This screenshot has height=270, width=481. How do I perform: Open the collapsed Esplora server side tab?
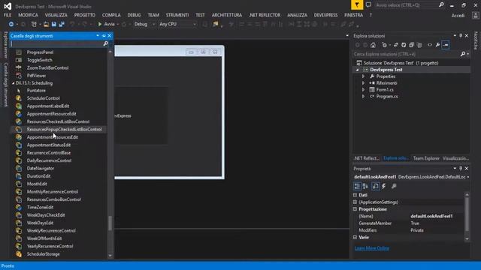5,45
